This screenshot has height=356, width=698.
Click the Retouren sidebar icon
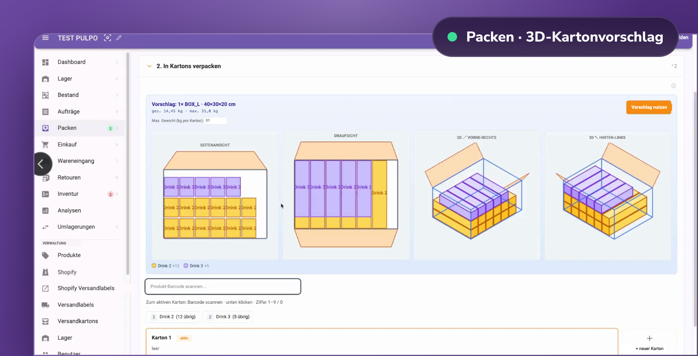[x=46, y=178]
